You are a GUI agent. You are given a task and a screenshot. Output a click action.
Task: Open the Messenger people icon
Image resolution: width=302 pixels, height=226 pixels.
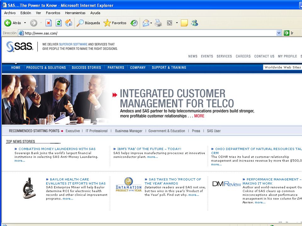[x=194, y=23]
